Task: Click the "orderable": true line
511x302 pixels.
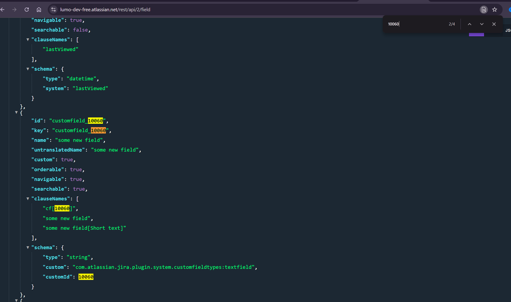Action: click(x=58, y=170)
